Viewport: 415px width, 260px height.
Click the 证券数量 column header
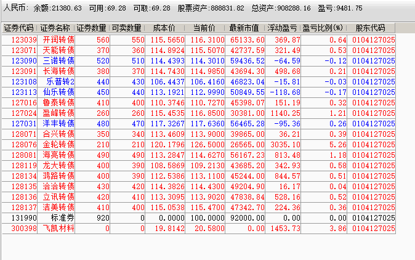(92, 28)
